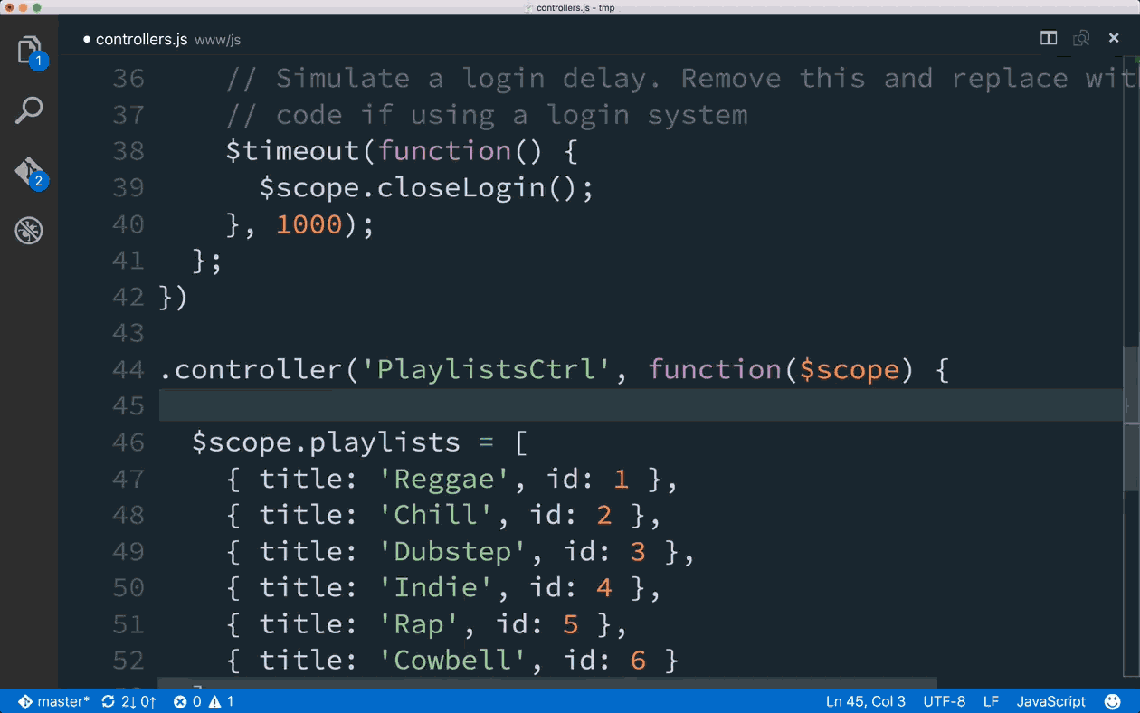Select the Search icon in the activity bar
Viewport: 1140px width, 713px height.
29,109
